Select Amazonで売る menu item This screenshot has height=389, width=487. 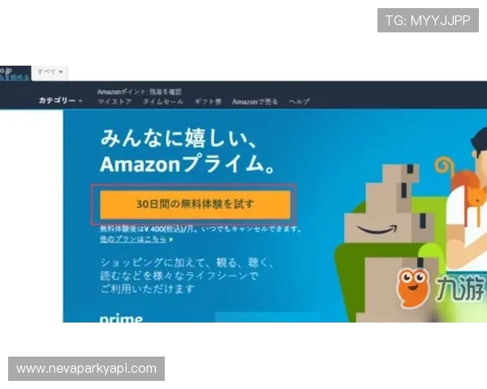click(x=255, y=102)
